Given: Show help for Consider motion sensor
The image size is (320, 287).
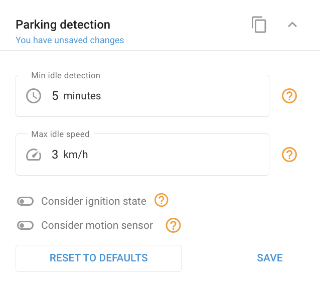Looking at the screenshot, I should pos(173,225).
